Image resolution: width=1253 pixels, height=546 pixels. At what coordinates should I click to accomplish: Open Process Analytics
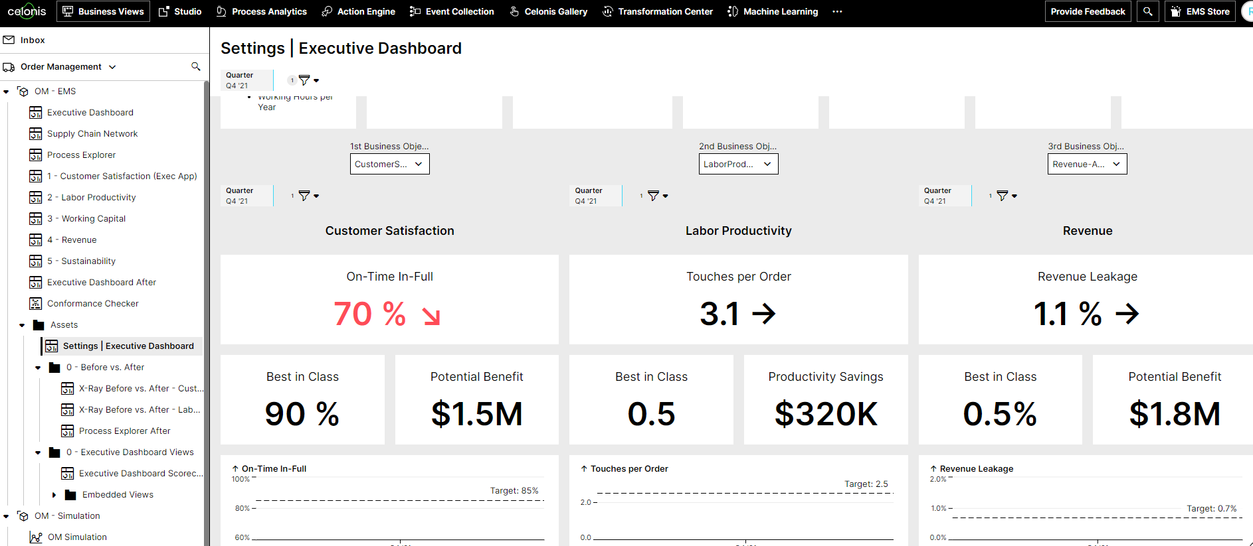262,11
